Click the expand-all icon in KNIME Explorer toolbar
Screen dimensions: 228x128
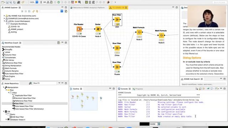click(x=22, y=11)
